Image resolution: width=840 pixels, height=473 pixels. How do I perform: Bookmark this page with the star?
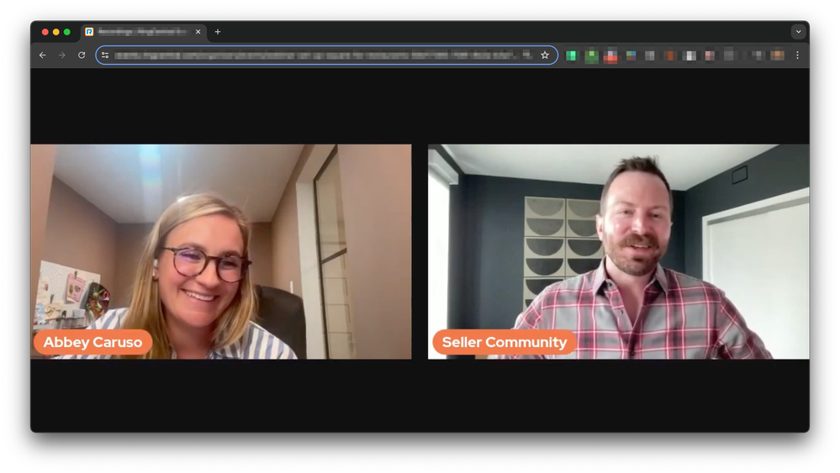(x=545, y=55)
